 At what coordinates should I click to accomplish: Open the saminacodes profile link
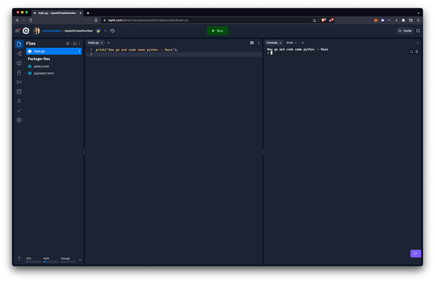click(x=51, y=30)
